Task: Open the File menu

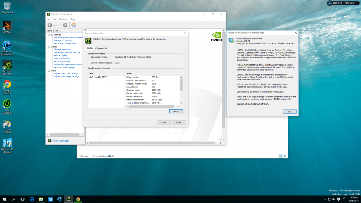Action: pyautogui.click(x=48, y=19)
